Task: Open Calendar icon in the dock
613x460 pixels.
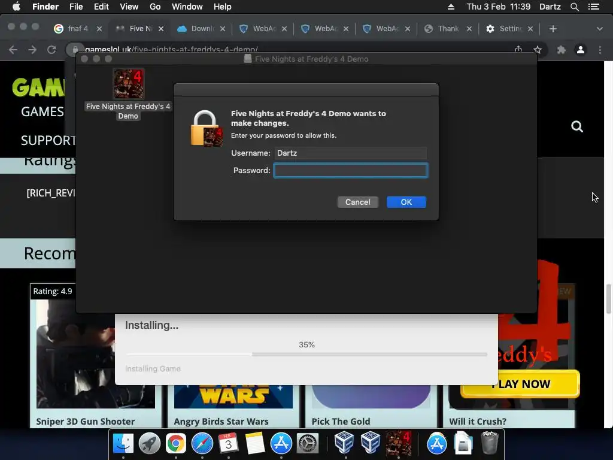Action: point(228,444)
